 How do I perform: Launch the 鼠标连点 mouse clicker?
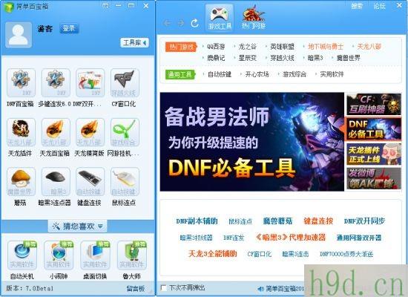pos(125,182)
